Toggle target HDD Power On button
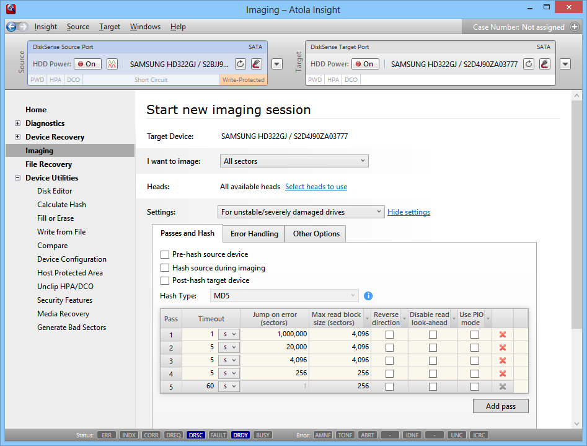 tap(365, 64)
